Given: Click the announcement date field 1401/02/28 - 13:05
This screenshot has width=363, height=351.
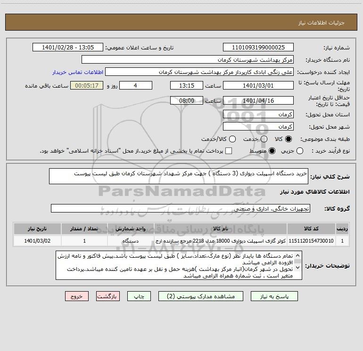Looking at the screenshot, I should pyautogui.click(x=68, y=48).
